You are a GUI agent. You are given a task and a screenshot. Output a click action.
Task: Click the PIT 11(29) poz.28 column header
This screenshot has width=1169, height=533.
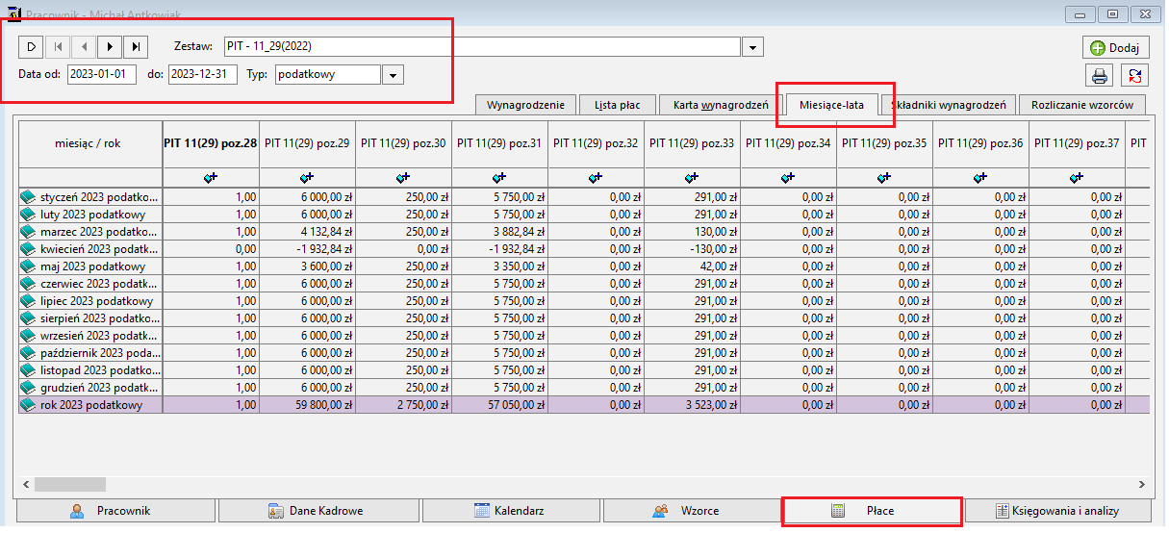click(211, 143)
